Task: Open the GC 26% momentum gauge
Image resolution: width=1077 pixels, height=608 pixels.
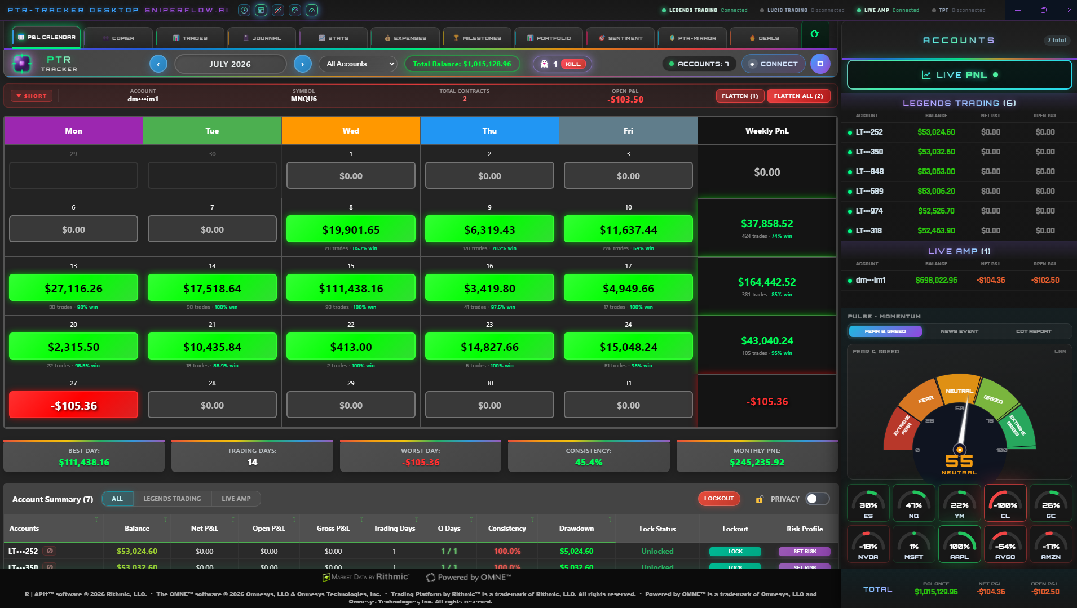Action: coord(1051,503)
